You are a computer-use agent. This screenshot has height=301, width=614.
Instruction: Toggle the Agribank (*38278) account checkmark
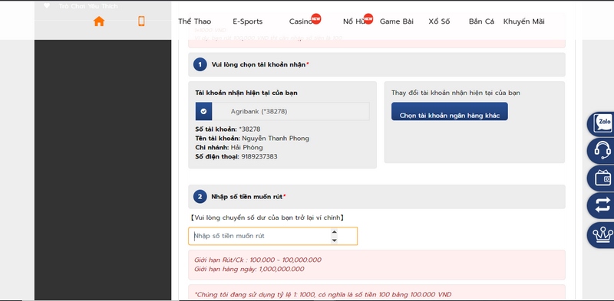pos(203,111)
